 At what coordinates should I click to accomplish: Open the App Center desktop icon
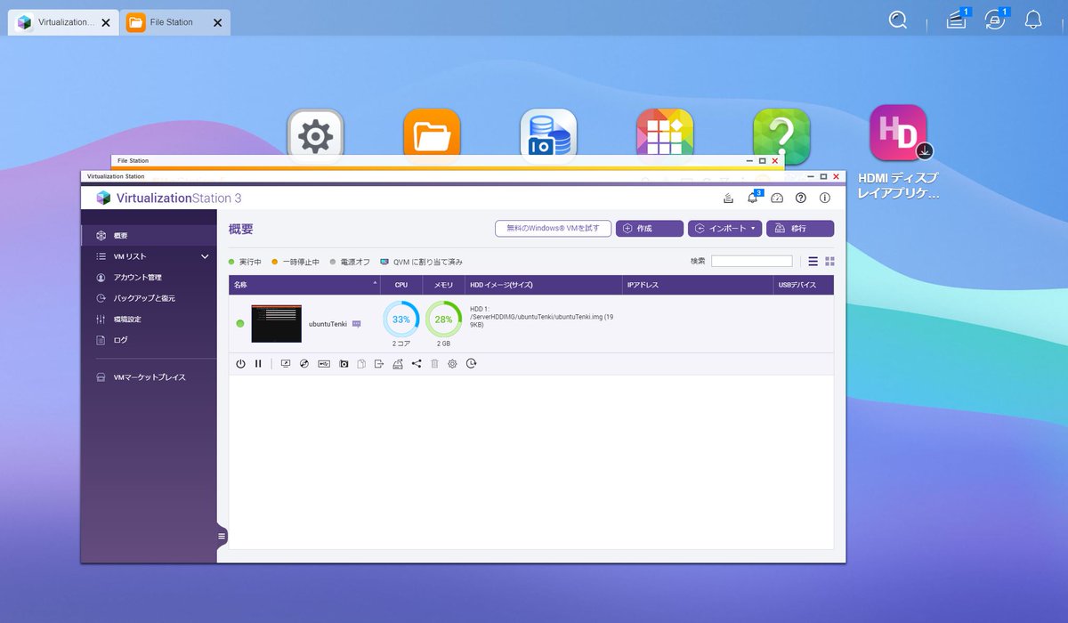[665, 136]
